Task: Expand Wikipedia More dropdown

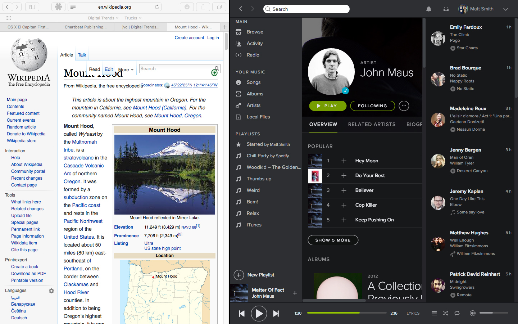Action: pos(127,69)
